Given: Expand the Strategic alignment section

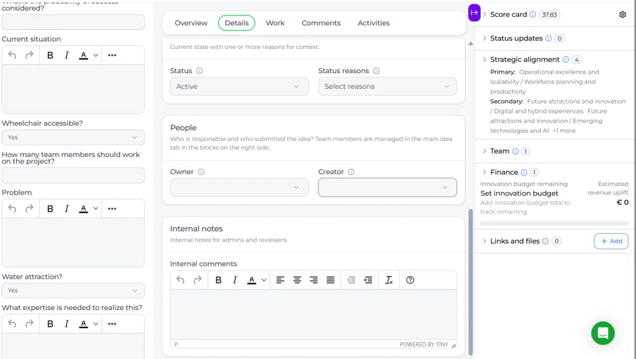Looking at the screenshot, I should pos(484,60).
